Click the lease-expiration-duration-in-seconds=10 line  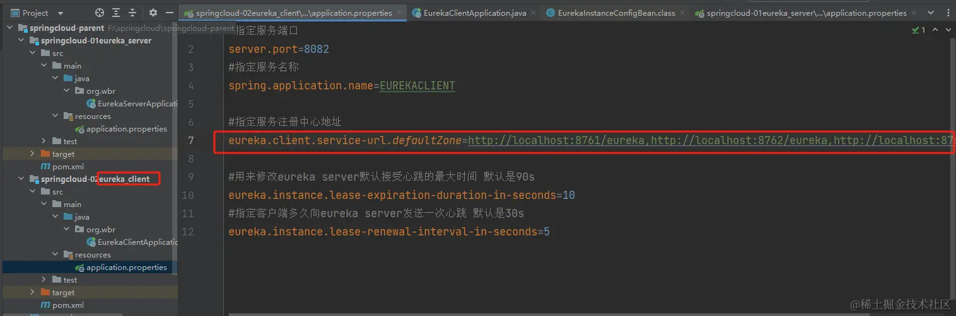coord(402,195)
